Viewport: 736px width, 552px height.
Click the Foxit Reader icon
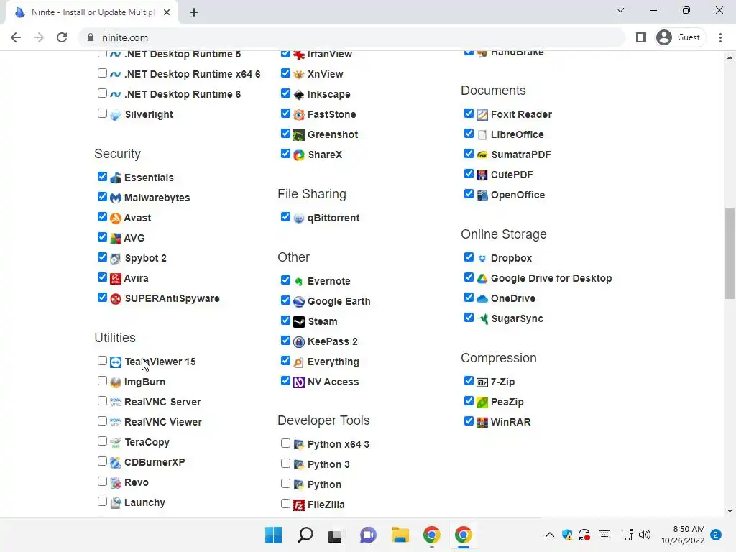[482, 114]
